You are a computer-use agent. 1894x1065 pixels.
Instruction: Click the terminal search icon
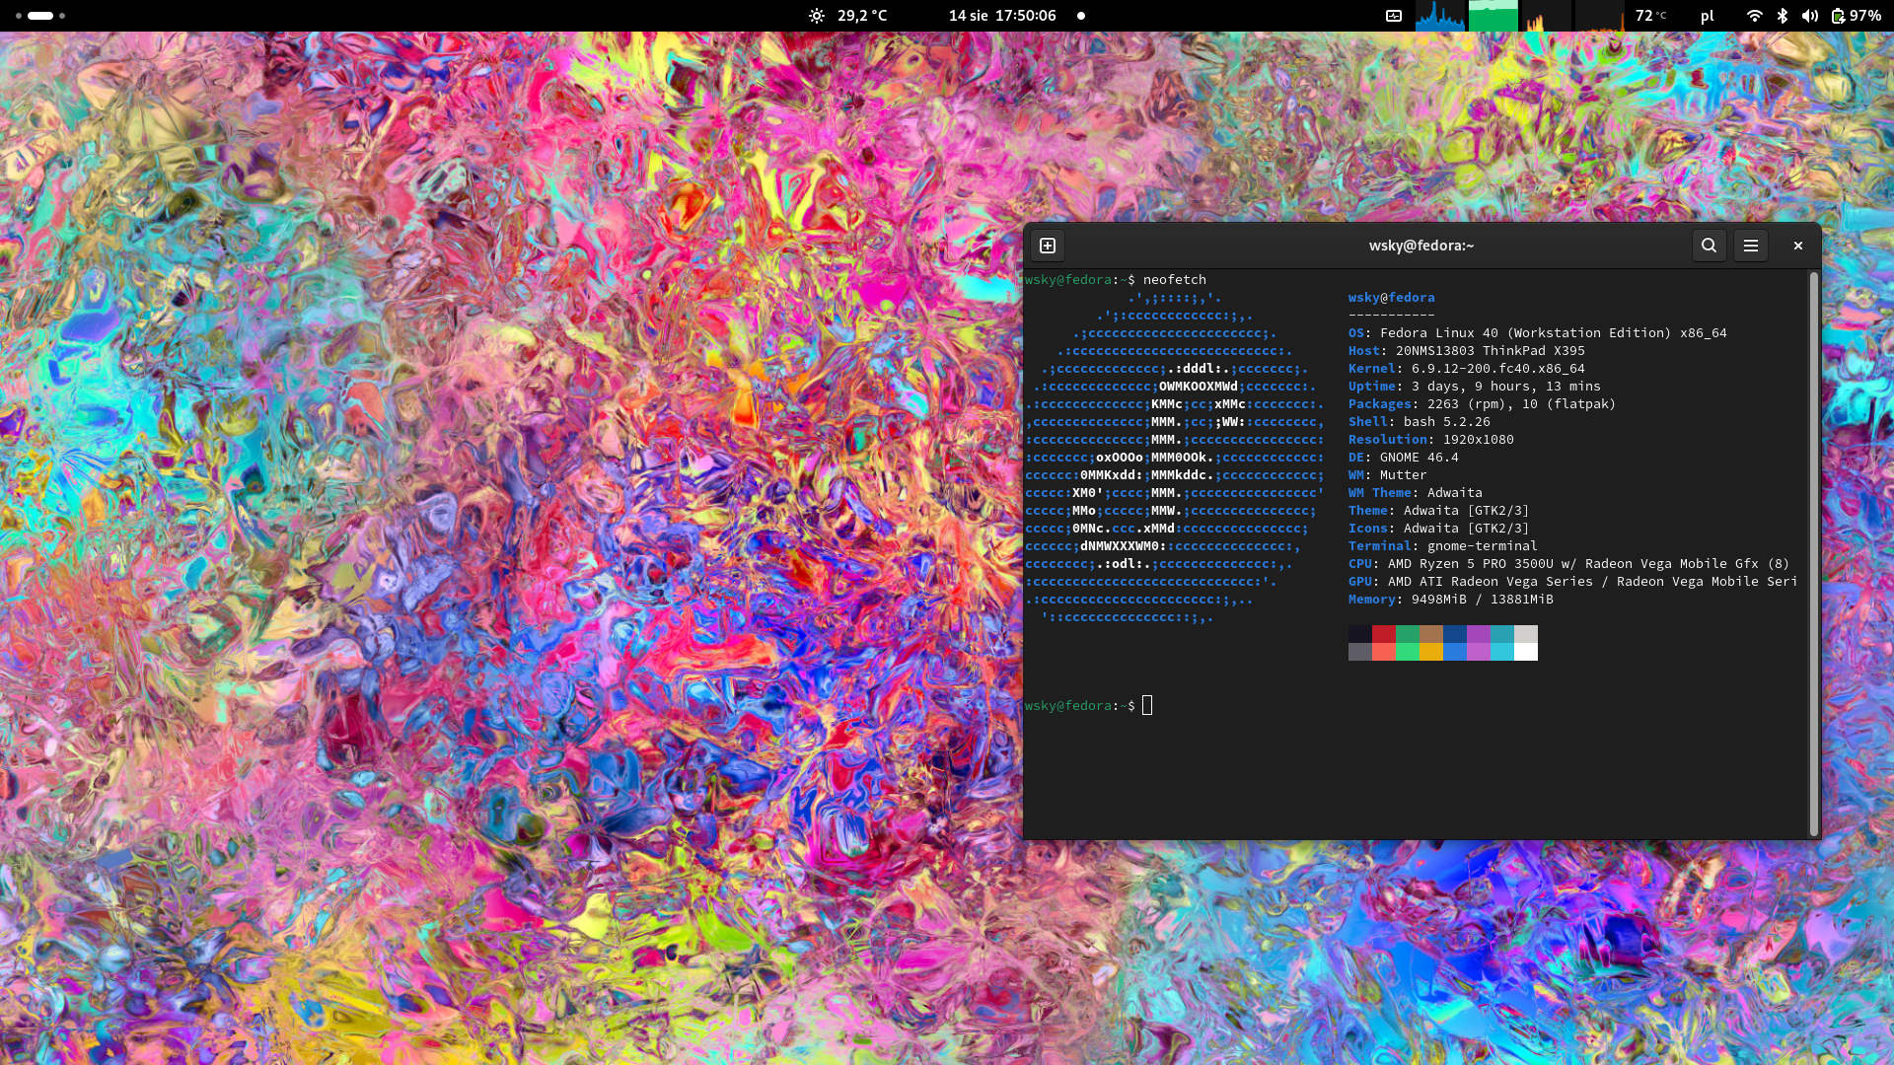pyautogui.click(x=1709, y=246)
